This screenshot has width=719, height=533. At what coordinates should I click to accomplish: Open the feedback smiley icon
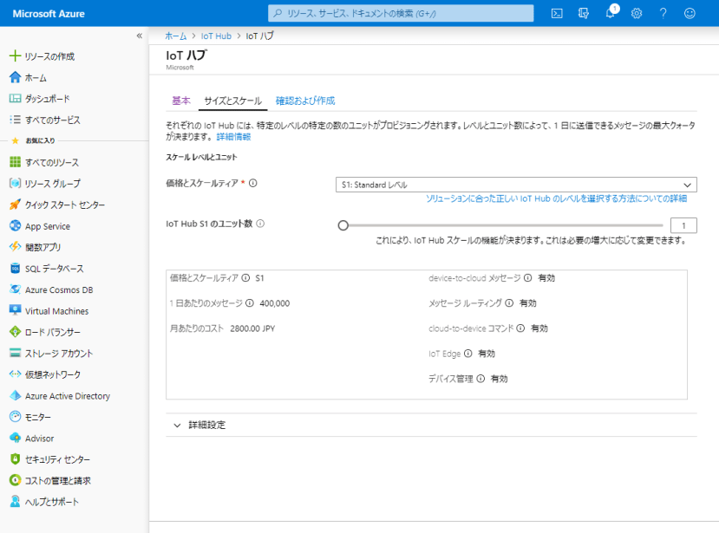point(690,13)
